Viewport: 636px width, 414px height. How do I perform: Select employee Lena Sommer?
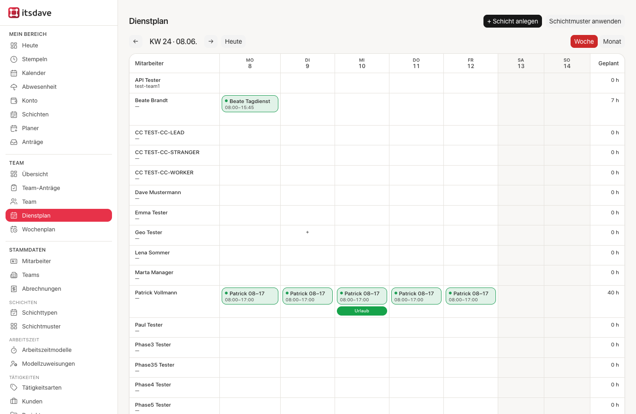coord(152,253)
